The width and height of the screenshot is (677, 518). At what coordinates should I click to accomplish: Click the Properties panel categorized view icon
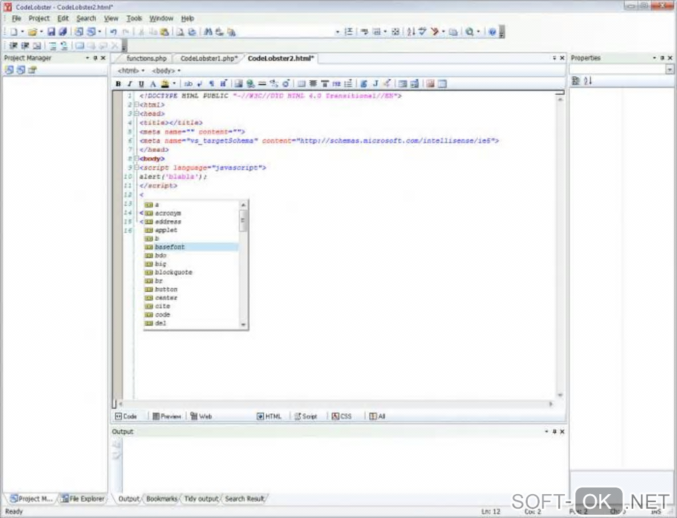click(575, 81)
